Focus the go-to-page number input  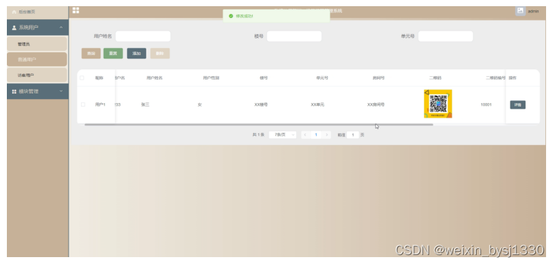coord(353,135)
